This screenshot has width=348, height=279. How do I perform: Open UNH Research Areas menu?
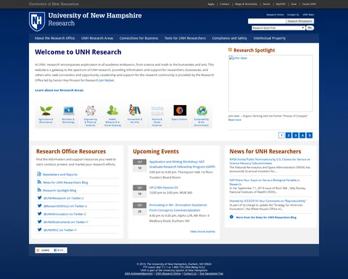pyautogui.click(x=97, y=38)
